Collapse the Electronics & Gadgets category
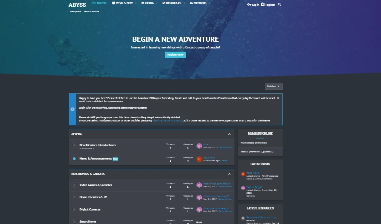The height and width of the screenshot is (224, 381). coord(229,174)
